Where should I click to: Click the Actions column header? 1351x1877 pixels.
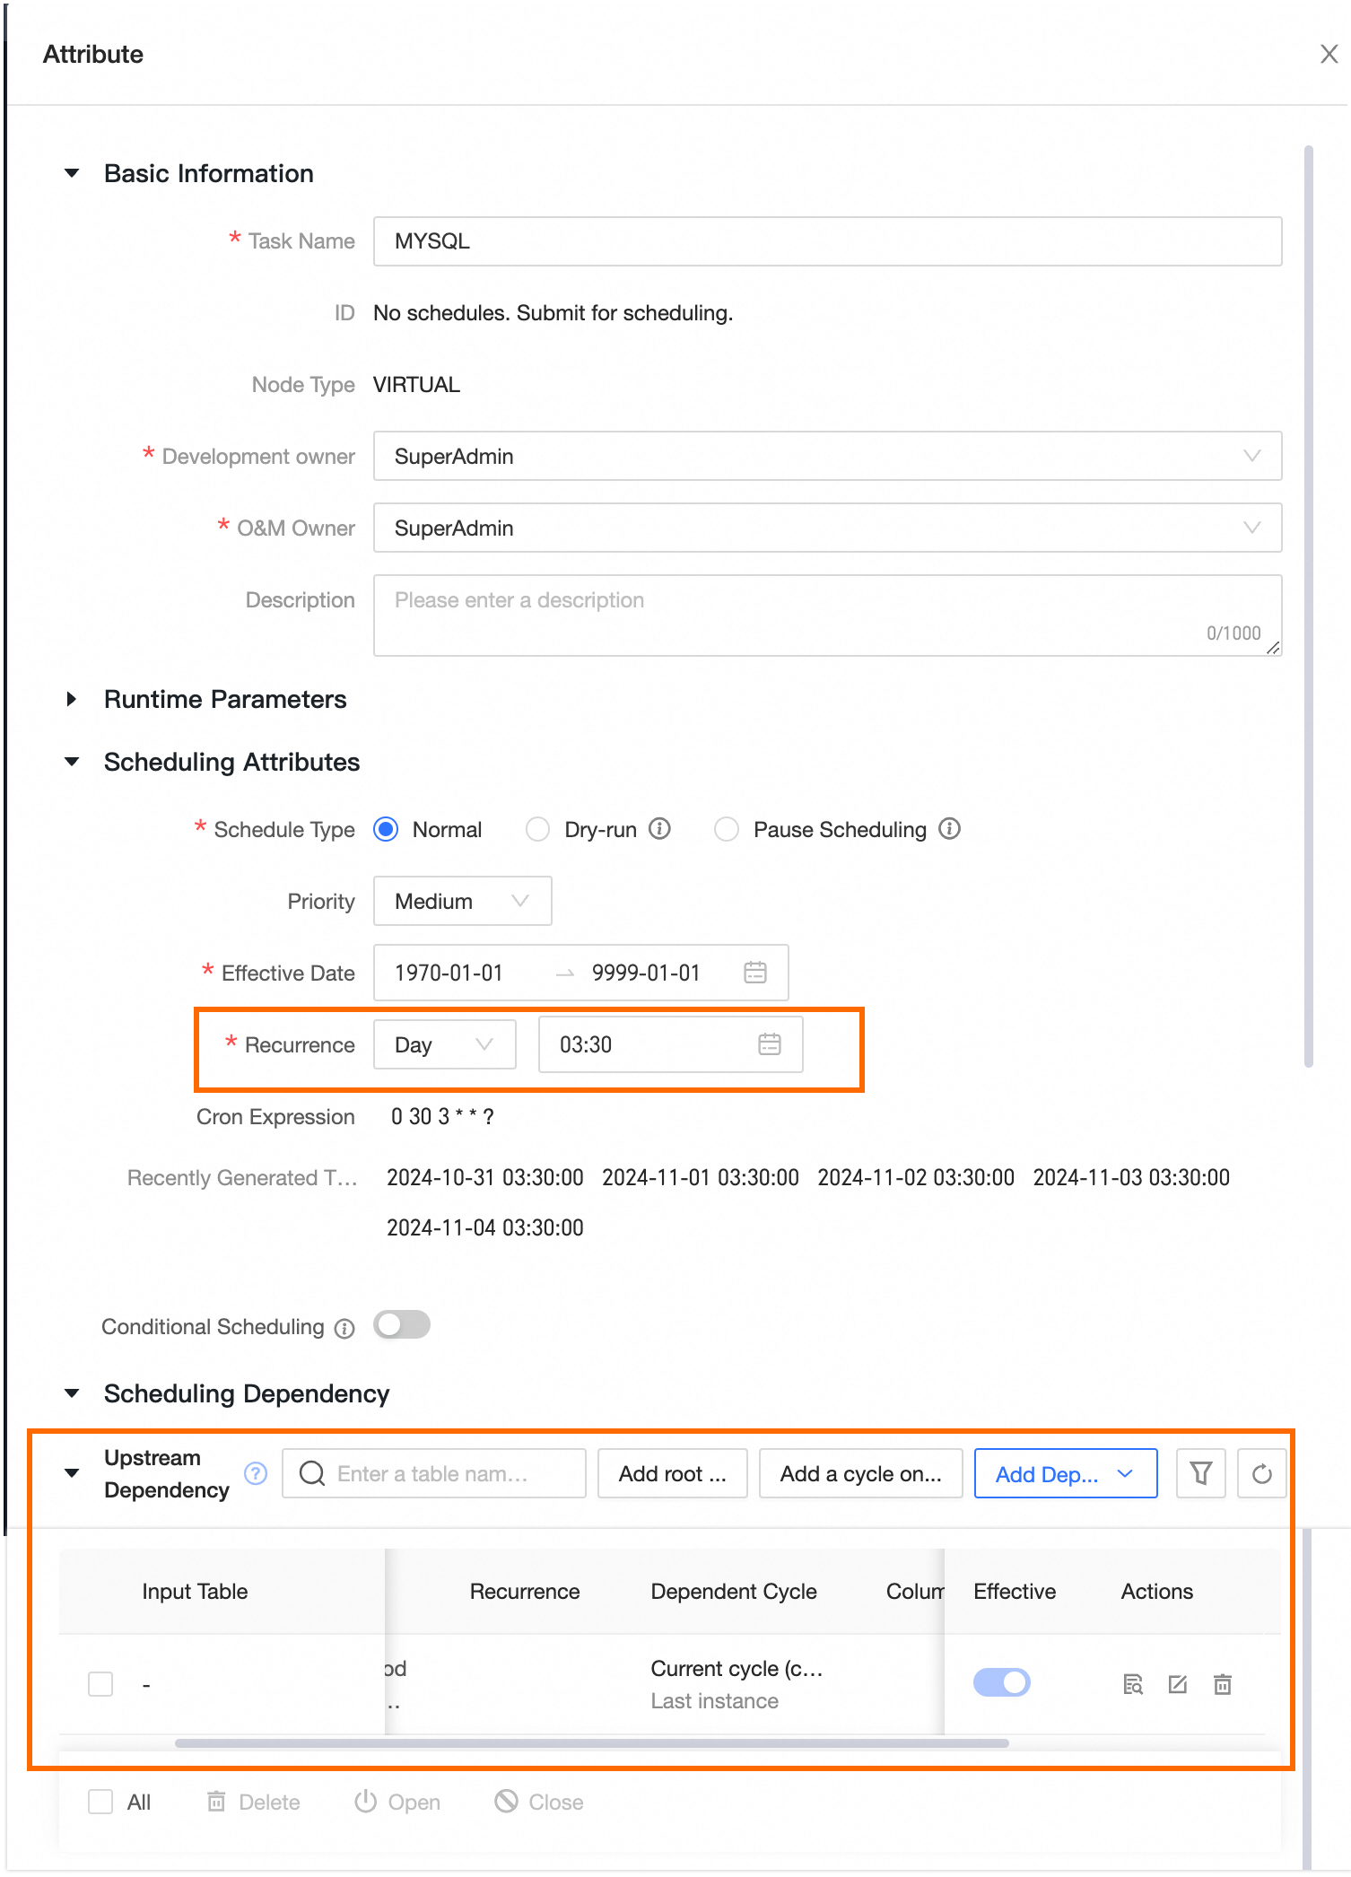[1157, 1591]
